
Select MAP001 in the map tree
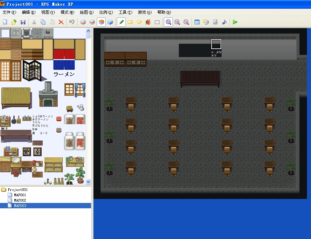(x=20, y=195)
